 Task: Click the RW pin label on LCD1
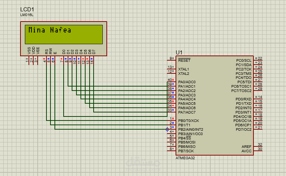point(51,51)
